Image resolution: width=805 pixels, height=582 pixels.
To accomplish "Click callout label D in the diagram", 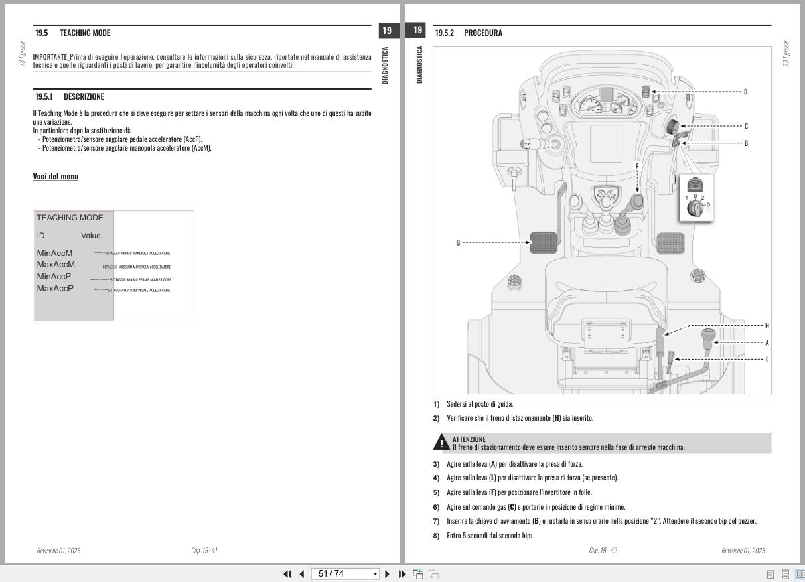I will (745, 92).
